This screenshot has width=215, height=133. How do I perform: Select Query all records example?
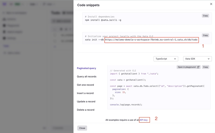click(x=87, y=77)
